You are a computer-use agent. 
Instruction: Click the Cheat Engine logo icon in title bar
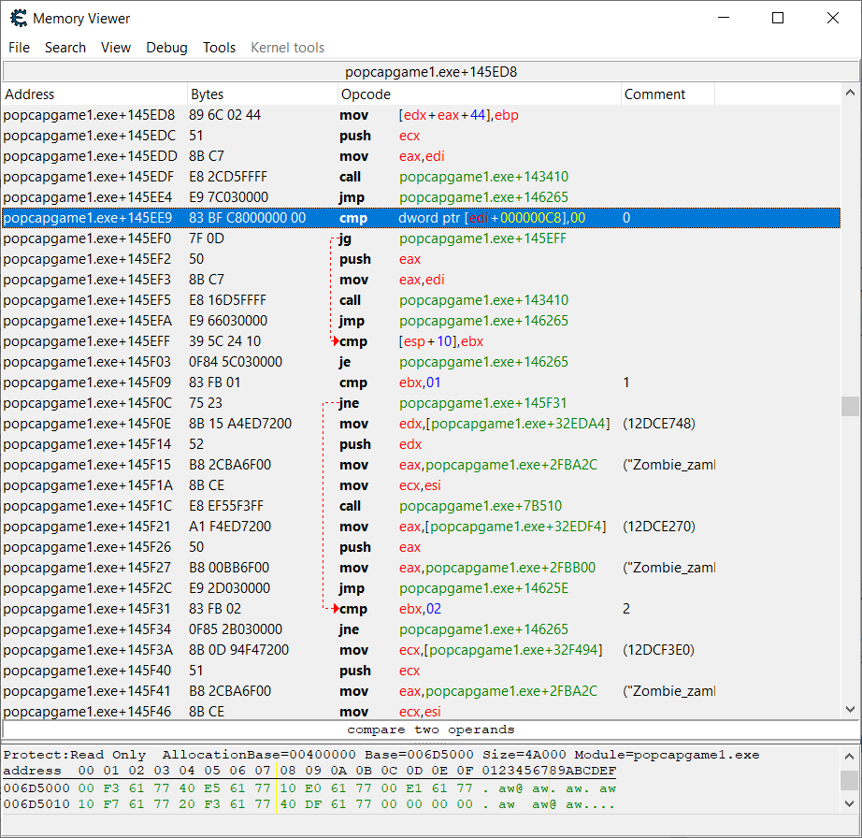click(19, 18)
